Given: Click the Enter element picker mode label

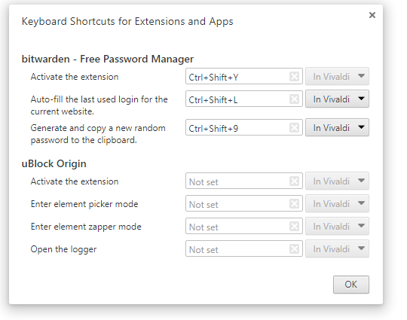Looking at the screenshot, I should pos(84,204).
